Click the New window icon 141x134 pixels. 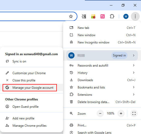click(x=71, y=35)
